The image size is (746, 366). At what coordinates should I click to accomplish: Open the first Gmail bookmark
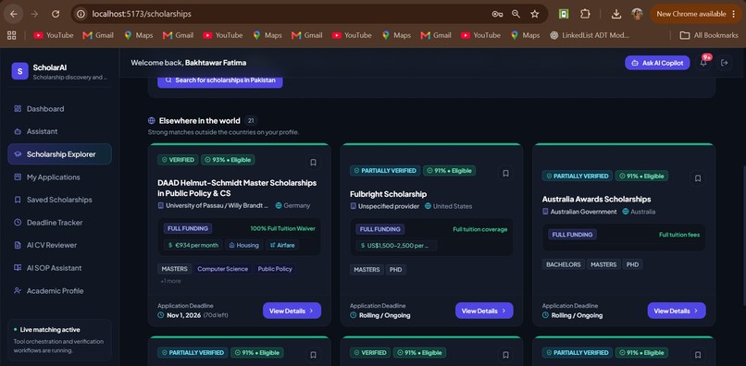click(x=98, y=35)
